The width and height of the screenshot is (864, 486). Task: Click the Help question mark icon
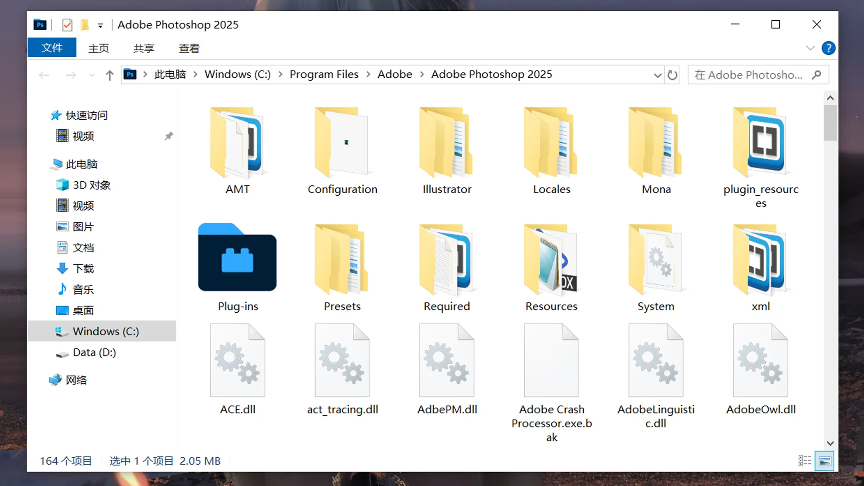pyautogui.click(x=828, y=48)
